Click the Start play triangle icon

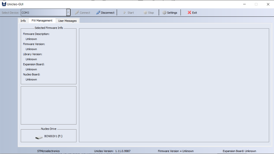(125, 13)
